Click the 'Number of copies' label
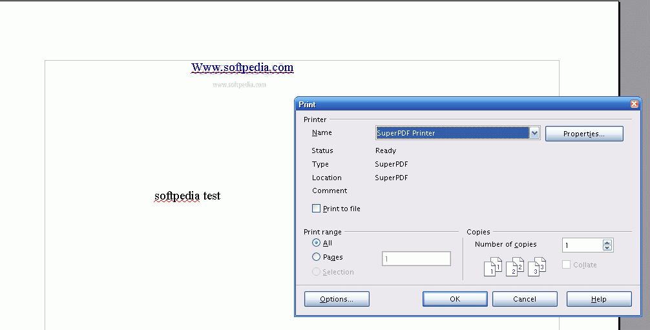This screenshot has width=650, height=330. point(506,244)
